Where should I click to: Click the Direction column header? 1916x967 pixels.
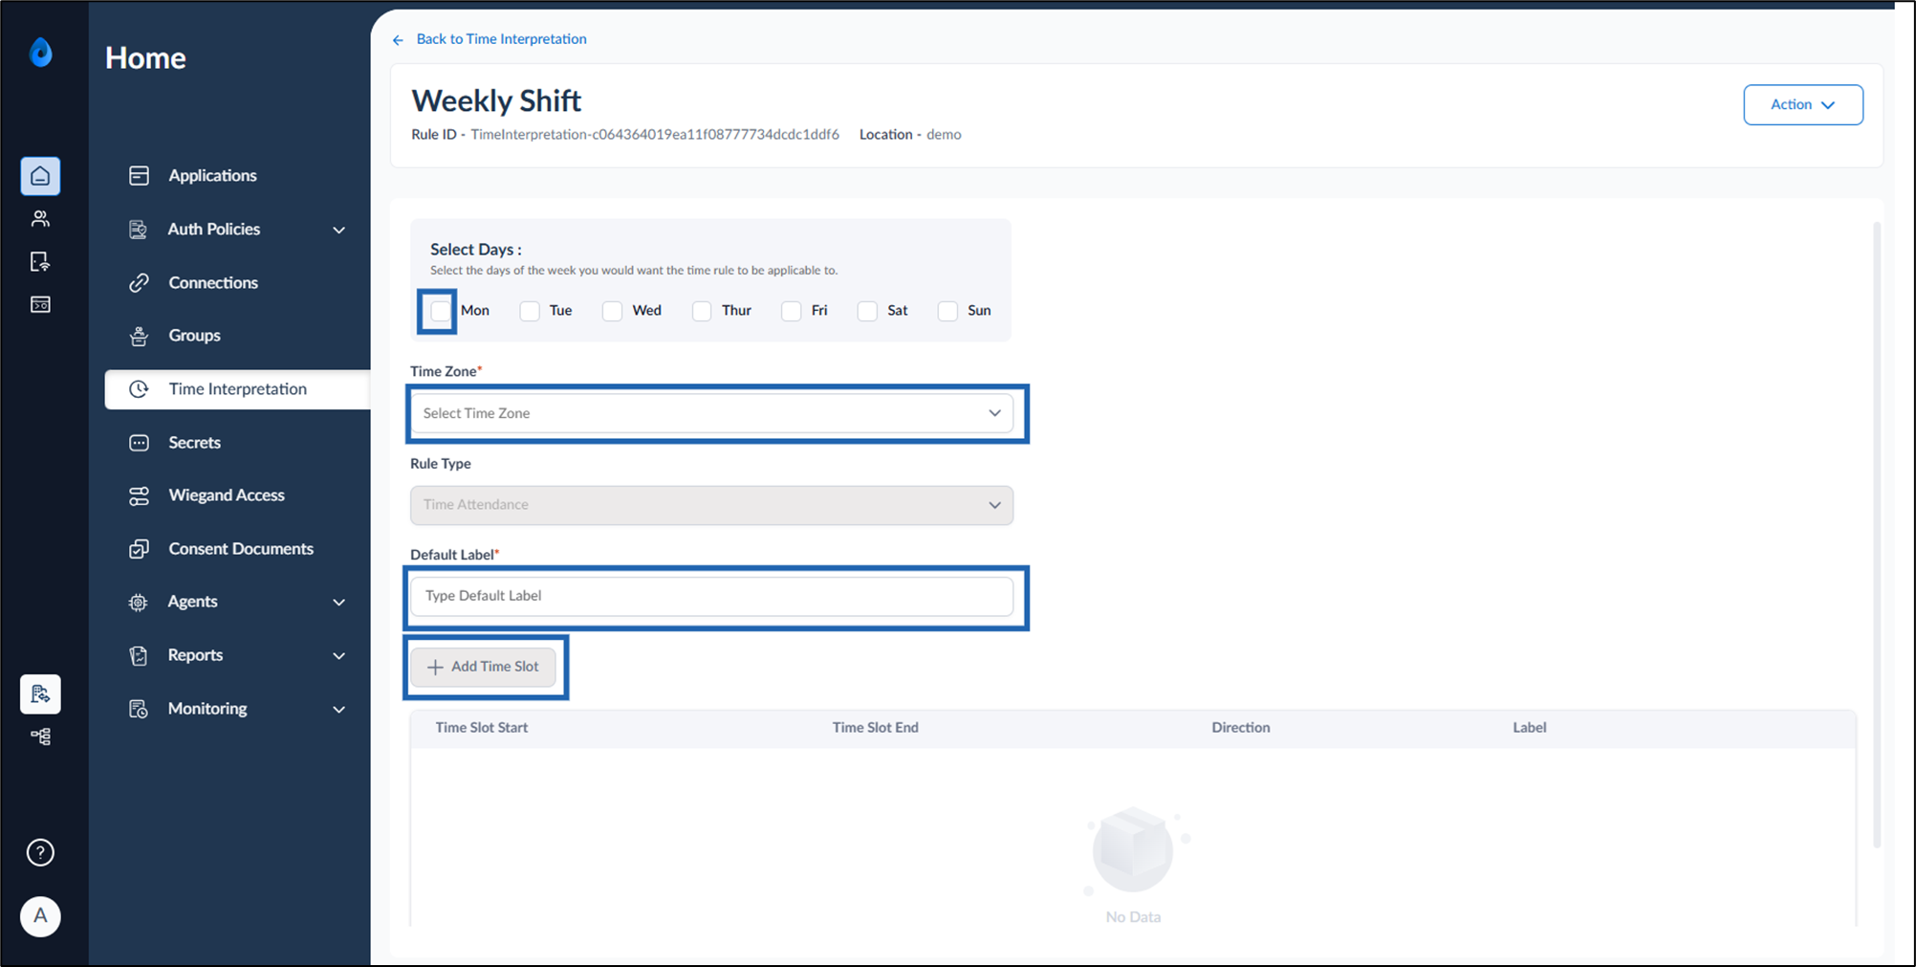tap(1240, 727)
